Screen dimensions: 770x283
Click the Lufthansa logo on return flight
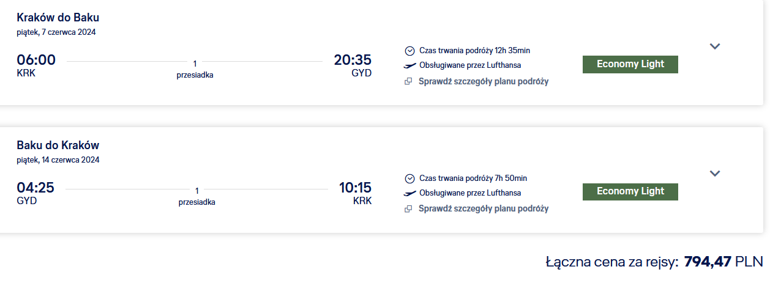[409, 193]
